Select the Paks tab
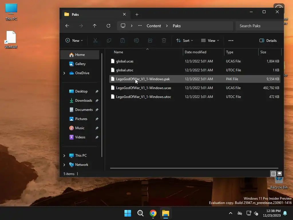This screenshot has height=220, width=293. coord(96,14)
